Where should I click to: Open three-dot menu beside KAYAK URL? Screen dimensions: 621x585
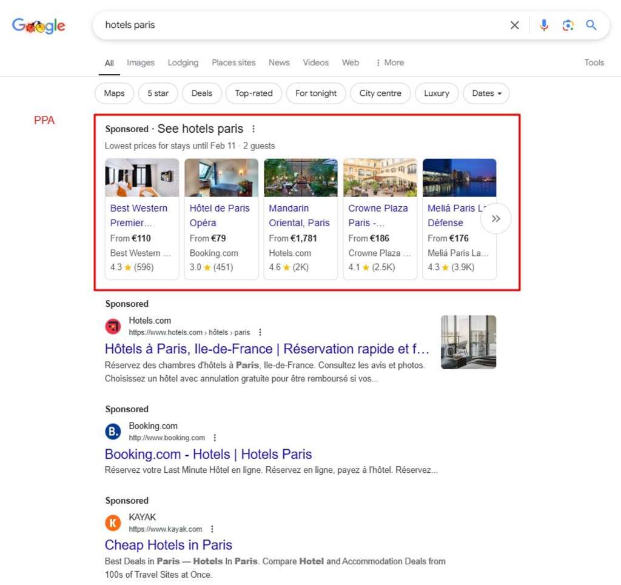pos(212,529)
